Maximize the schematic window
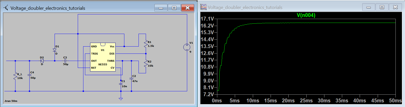 click(174, 8)
